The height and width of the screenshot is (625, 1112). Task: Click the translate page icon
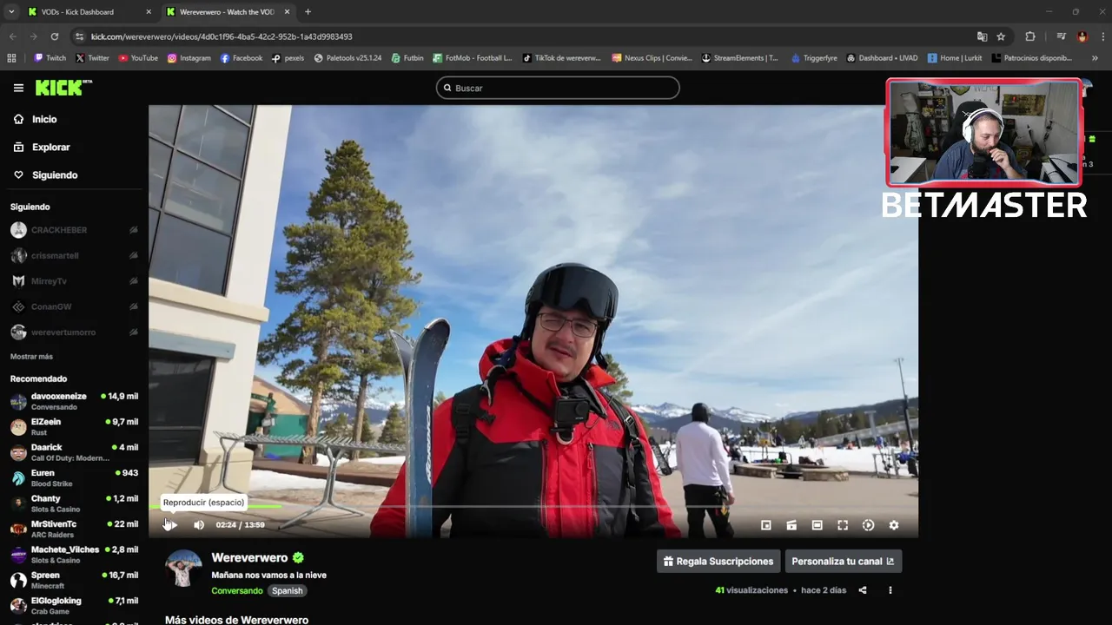(x=982, y=36)
